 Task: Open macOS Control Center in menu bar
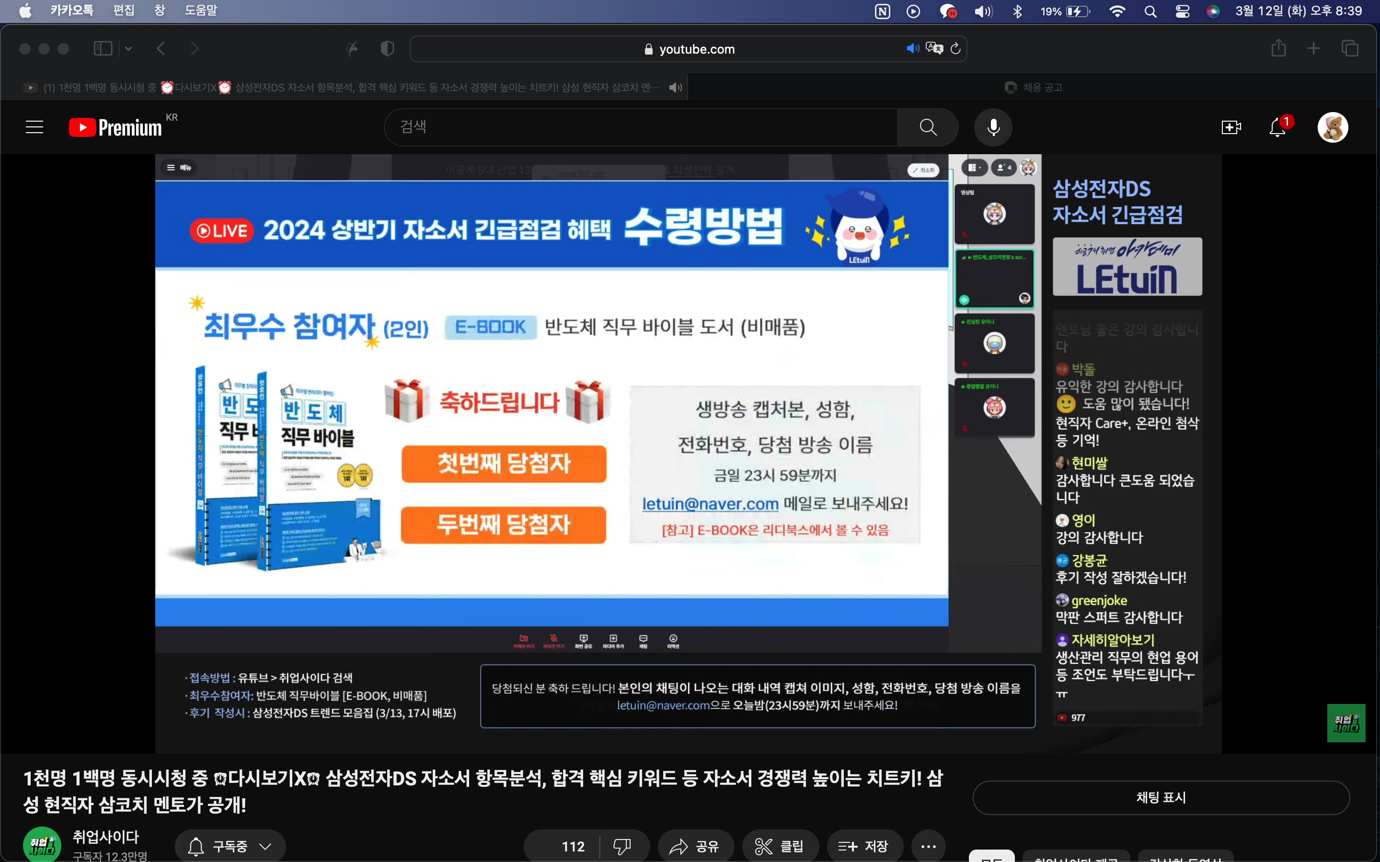pyautogui.click(x=1182, y=11)
